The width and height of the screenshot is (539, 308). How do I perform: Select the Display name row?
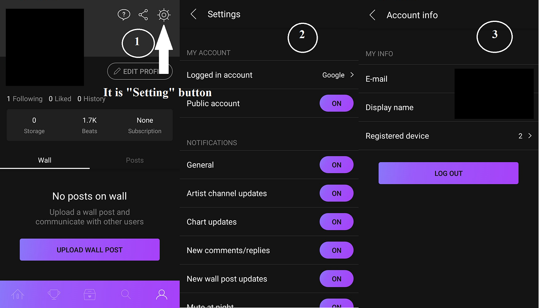(449, 107)
